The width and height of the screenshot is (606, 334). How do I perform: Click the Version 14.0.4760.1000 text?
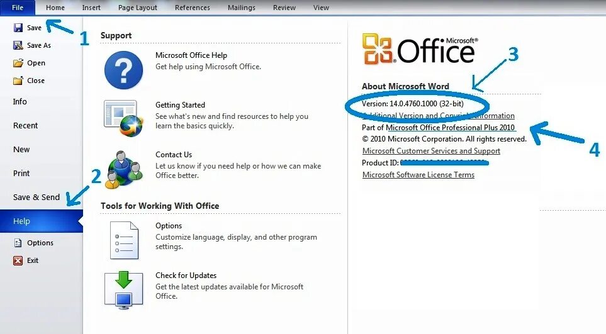click(413, 104)
